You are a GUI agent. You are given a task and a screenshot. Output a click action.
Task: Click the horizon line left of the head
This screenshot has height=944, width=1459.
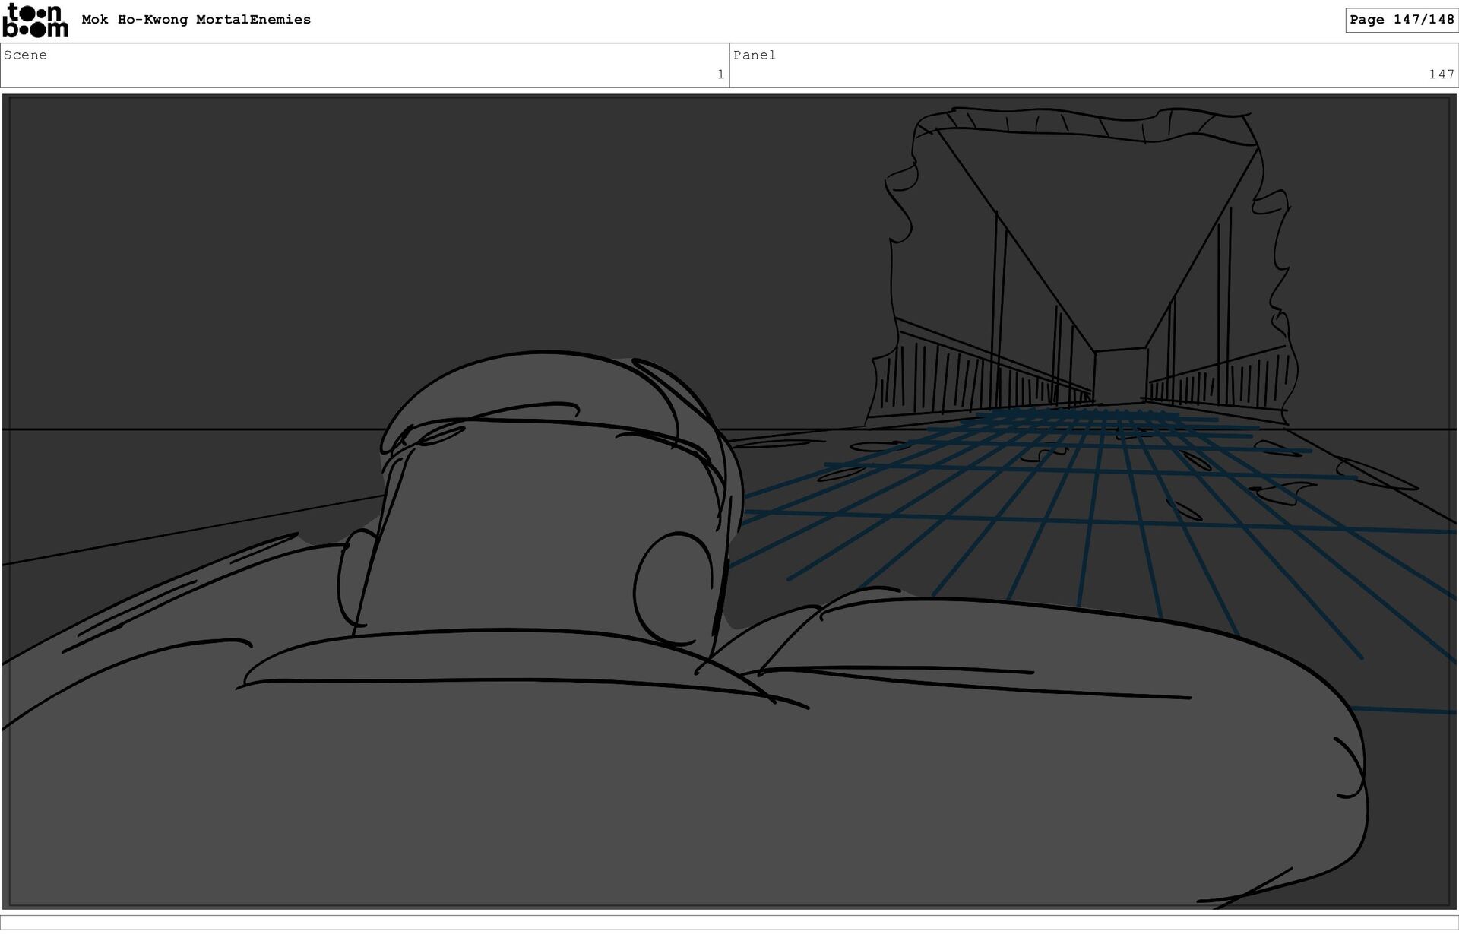click(190, 429)
